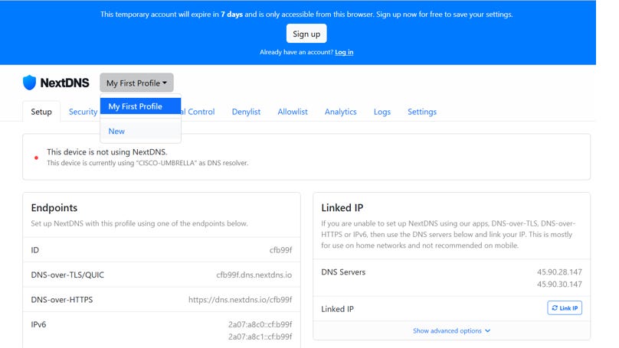The width and height of the screenshot is (619, 348).
Task: Click the DNS-over-TLS/QUIC hostname value
Action: [254, 275]
